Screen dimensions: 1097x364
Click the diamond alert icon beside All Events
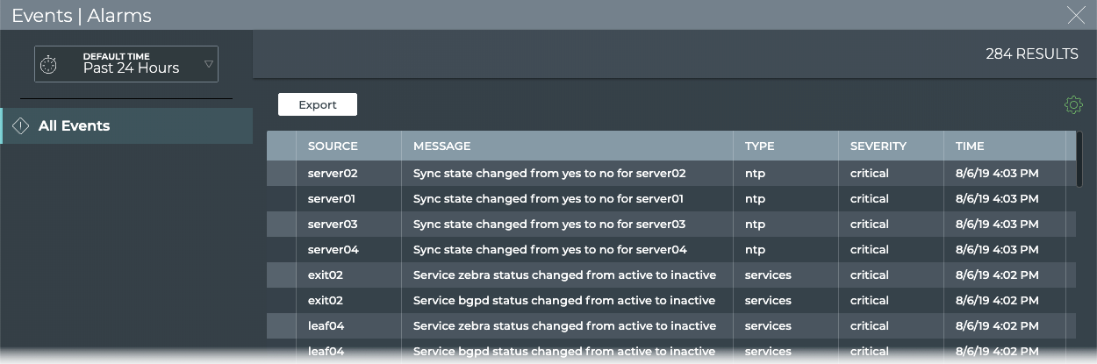pos(21,126)
